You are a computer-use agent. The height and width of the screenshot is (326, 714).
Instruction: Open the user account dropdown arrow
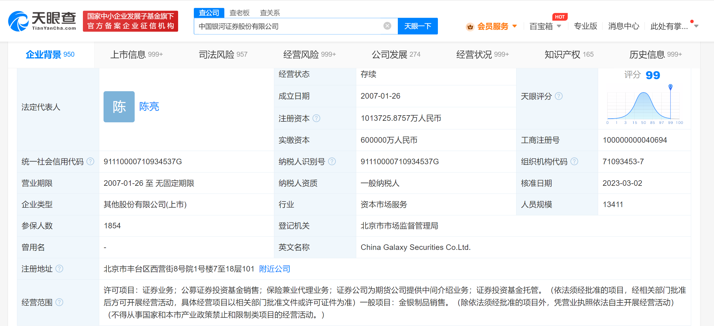point(696,26)
